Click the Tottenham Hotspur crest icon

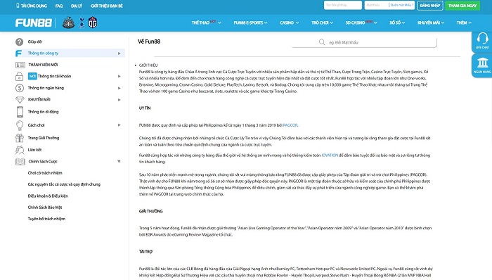[82, 23]
